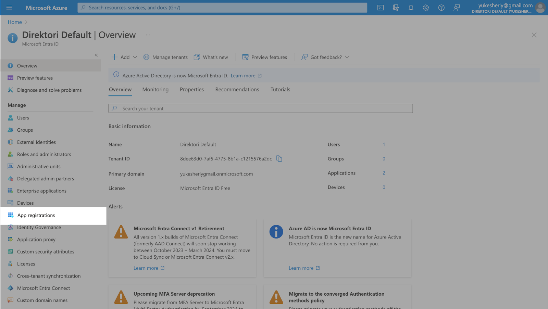Open What's new
548x309 pixels.
(x=211, y=57)
